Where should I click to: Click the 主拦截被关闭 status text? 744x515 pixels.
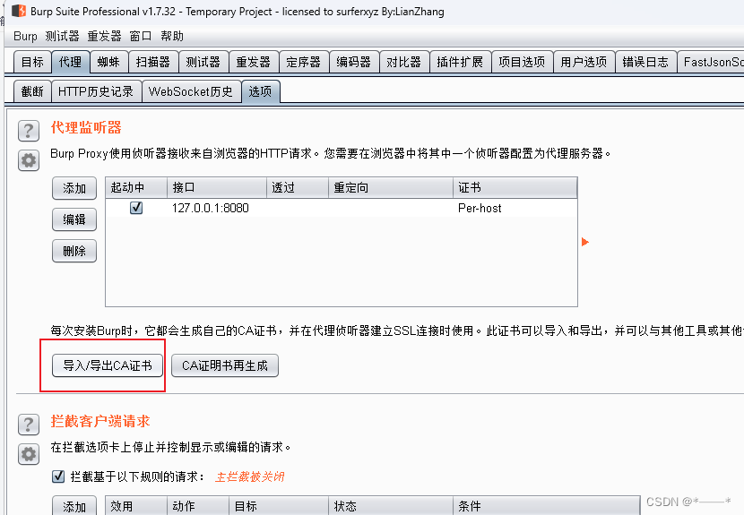pyautogui.click(x=249, y=476)
